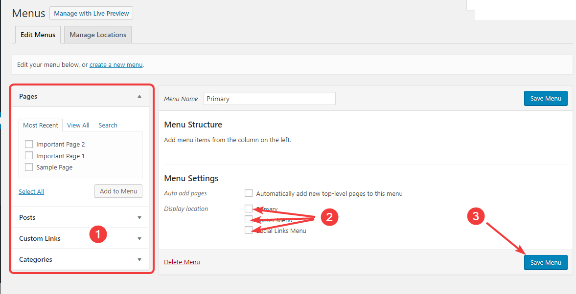
Task: Check the Important Page 1 checkbox
Action: coord(29,156)
